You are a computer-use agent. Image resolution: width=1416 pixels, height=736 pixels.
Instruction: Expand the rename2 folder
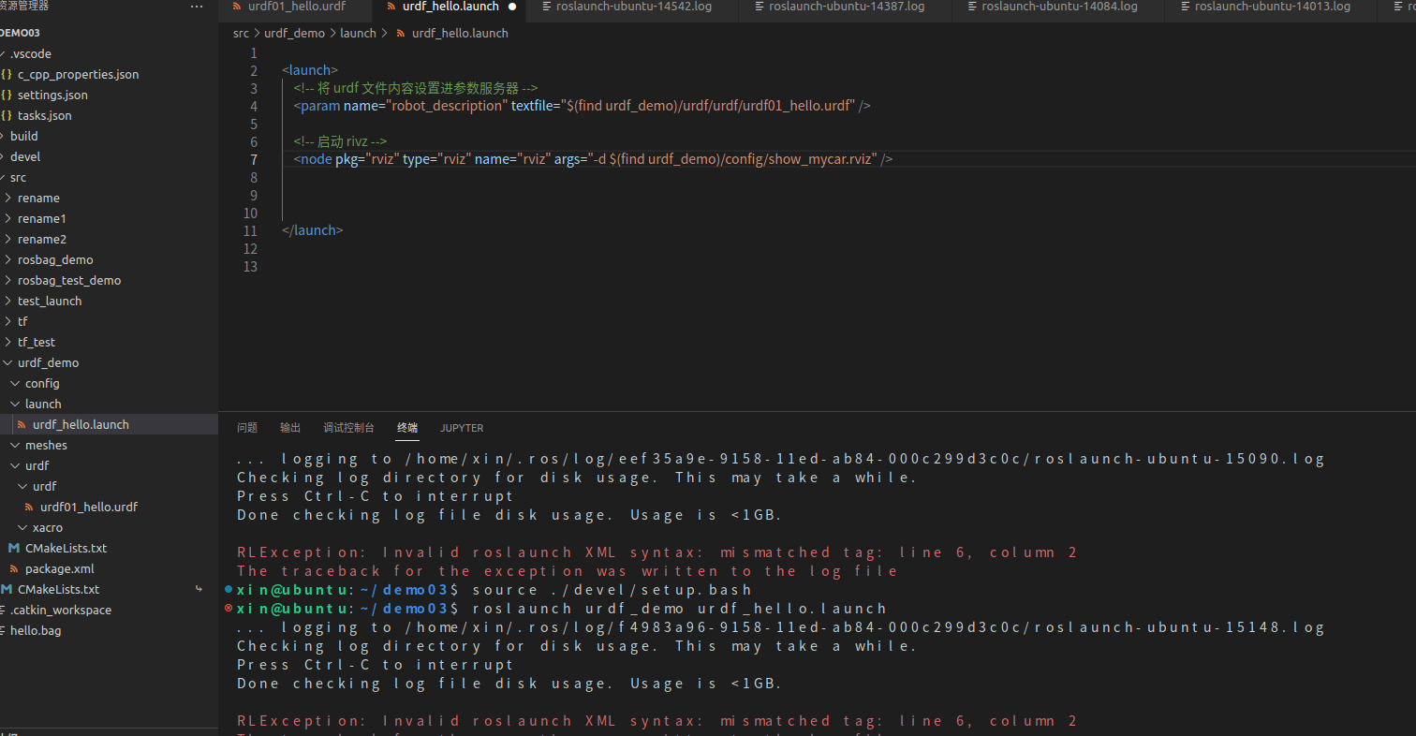8,239
